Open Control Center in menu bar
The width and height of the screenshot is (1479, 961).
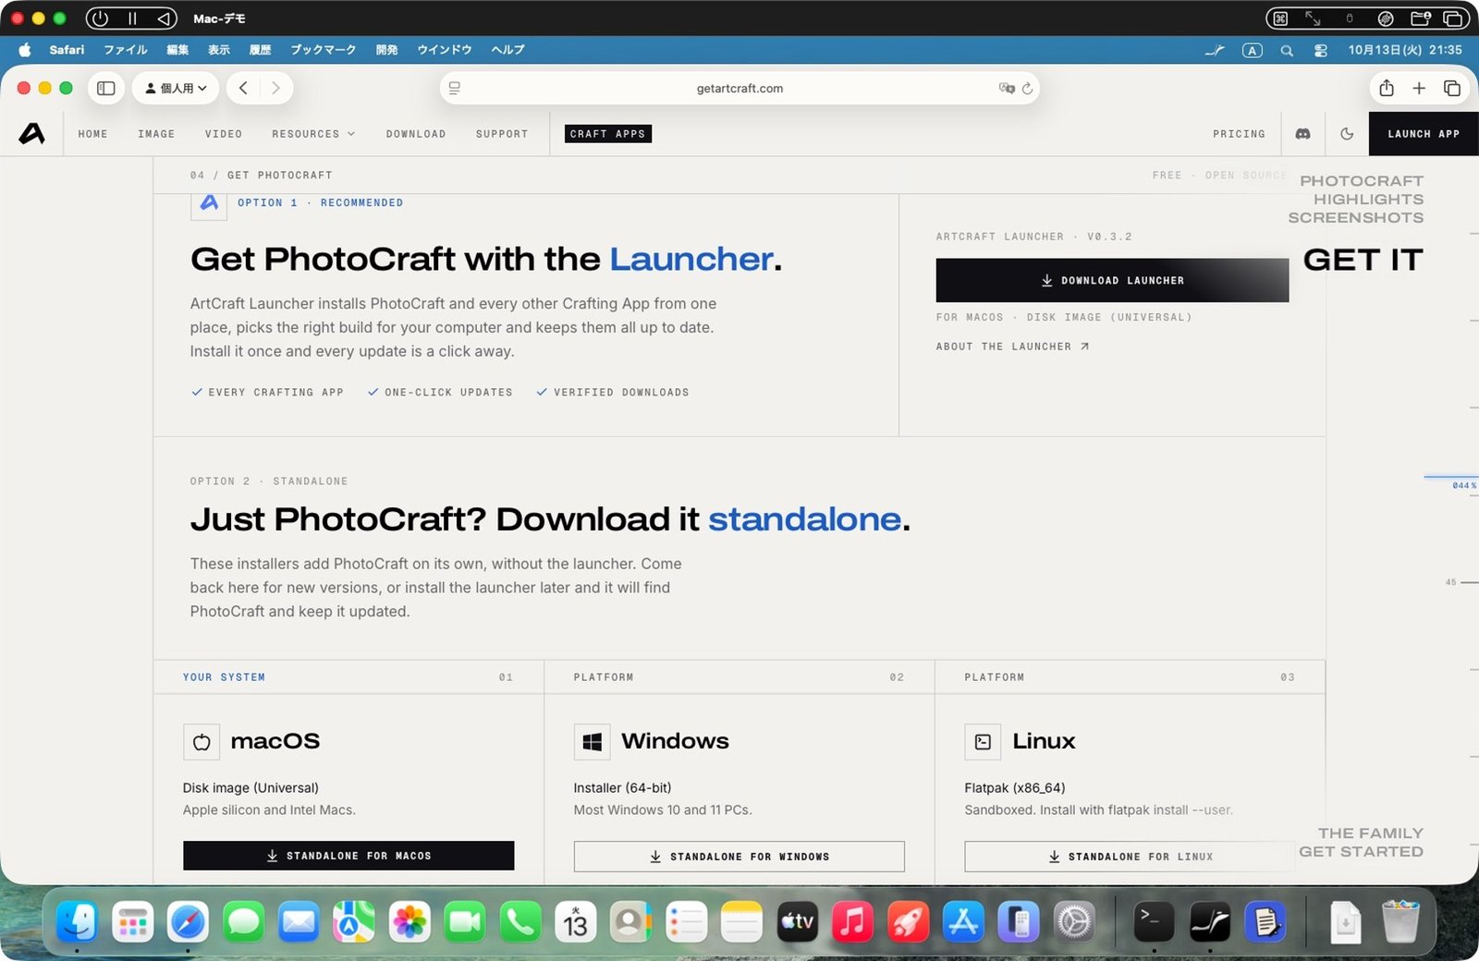pos(1320,50)
